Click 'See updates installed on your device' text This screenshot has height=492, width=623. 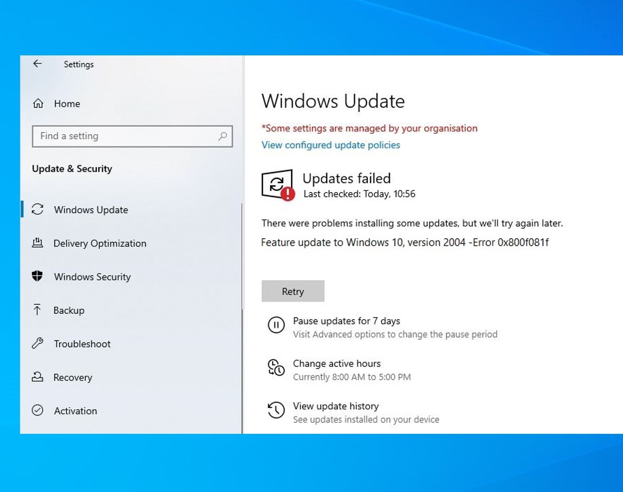coord(366,419)
